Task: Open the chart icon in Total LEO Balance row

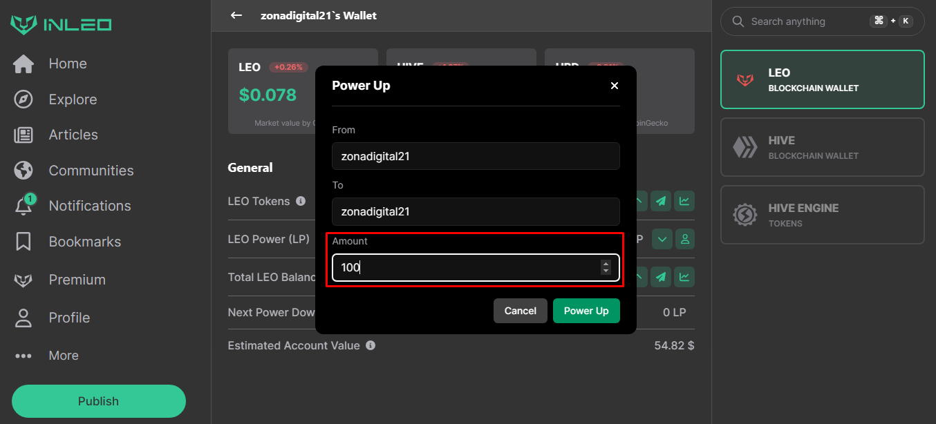Action: 684,277
